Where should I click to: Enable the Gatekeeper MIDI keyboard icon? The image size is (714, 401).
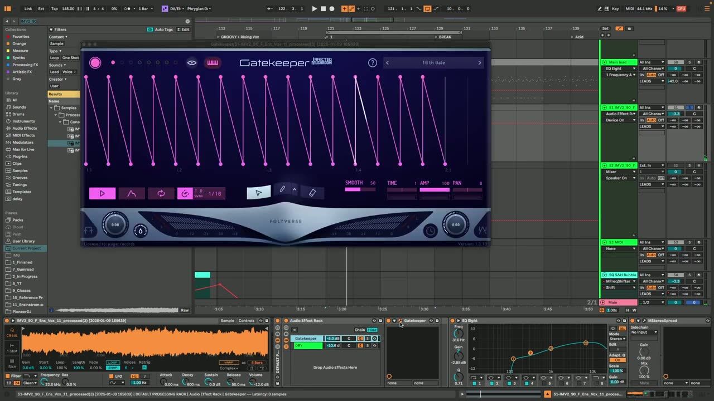pyautogui.click(x=213, y=63)
